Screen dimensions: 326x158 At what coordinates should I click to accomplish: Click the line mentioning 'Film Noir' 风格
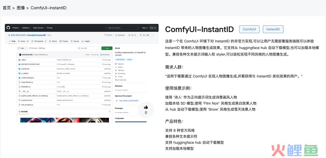coord(211,103)
